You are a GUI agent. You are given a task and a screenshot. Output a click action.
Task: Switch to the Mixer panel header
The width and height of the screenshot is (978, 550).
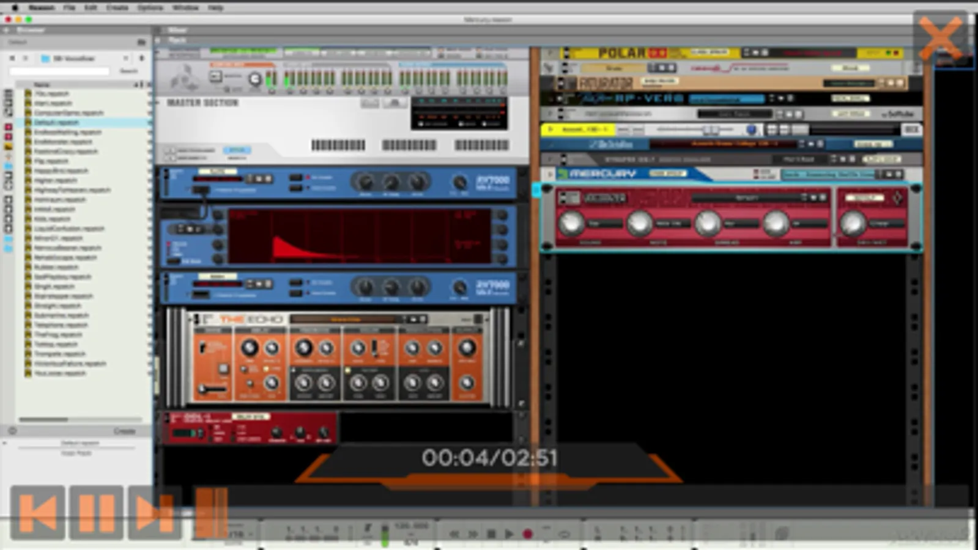[x=177, y=29]
